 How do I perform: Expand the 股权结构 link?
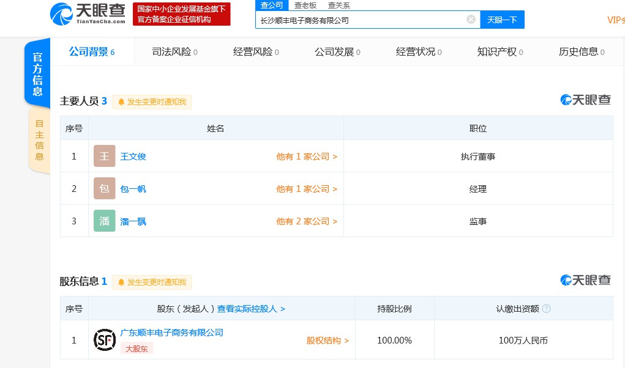click(x=327, y=340)
